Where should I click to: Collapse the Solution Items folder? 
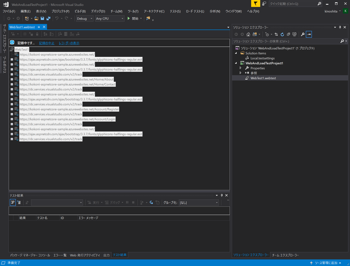tap(236, 53)
